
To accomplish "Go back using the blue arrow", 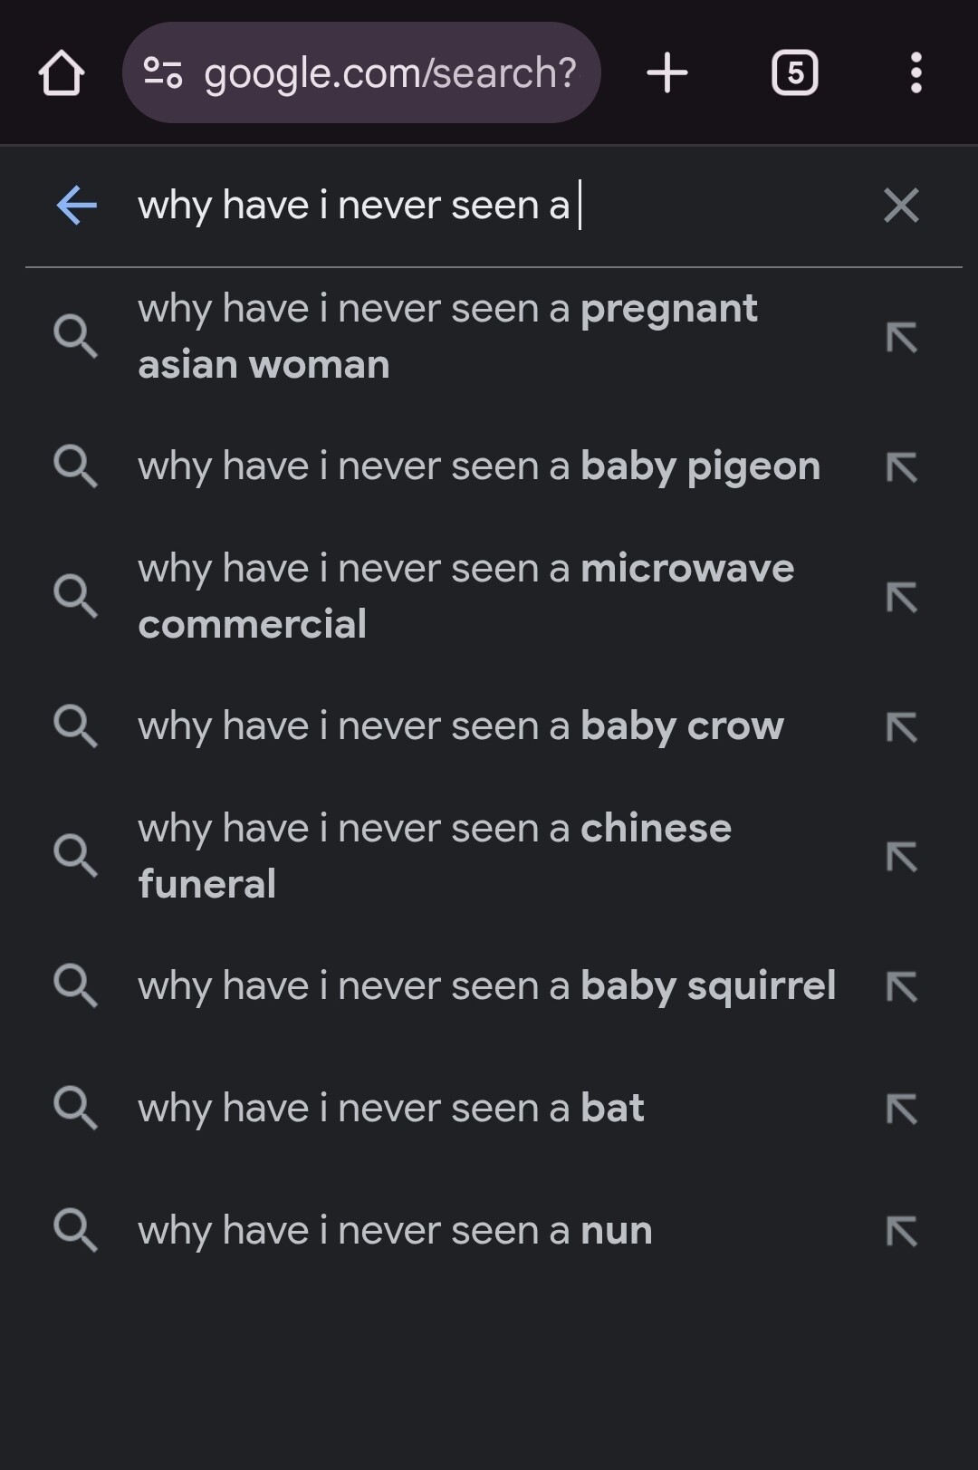I will click(x=77, y=206).
